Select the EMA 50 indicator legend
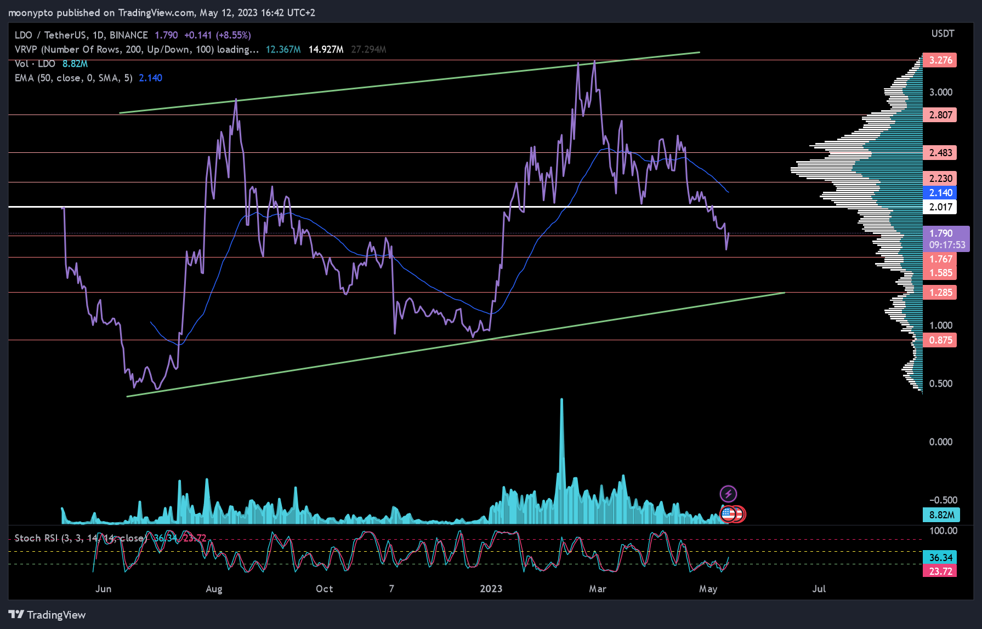 click(73, 78)
